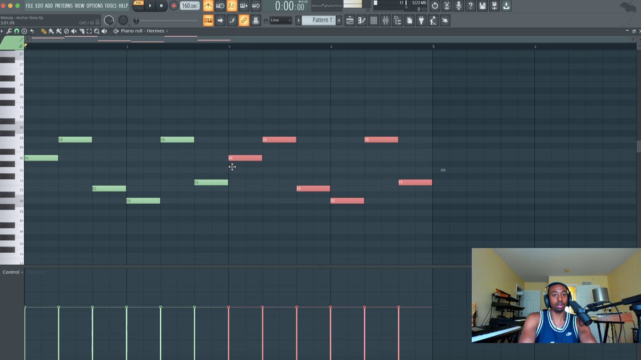This screenshot has height=360, width=641.
Task: Open the Mixer window
Action: point(386,20)
